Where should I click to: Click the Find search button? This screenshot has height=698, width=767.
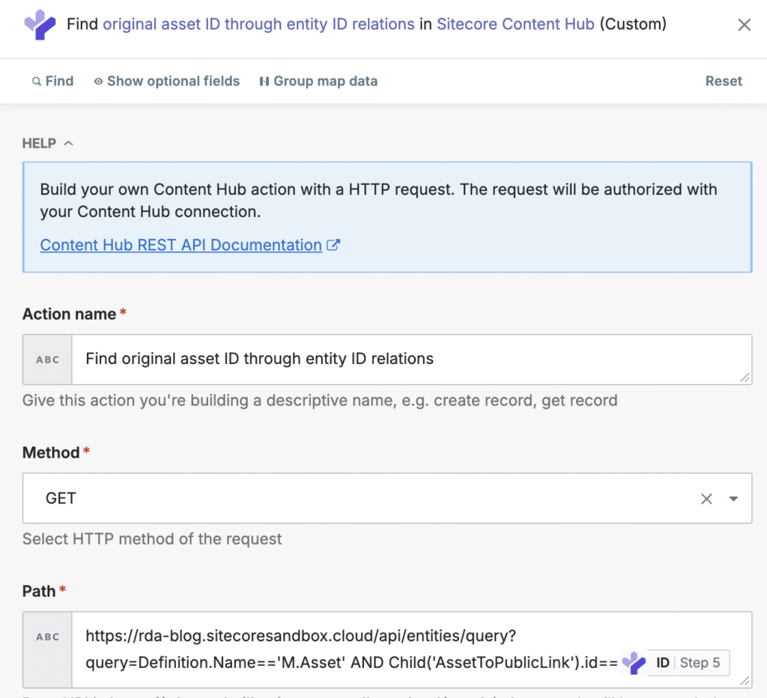point(53,81)
